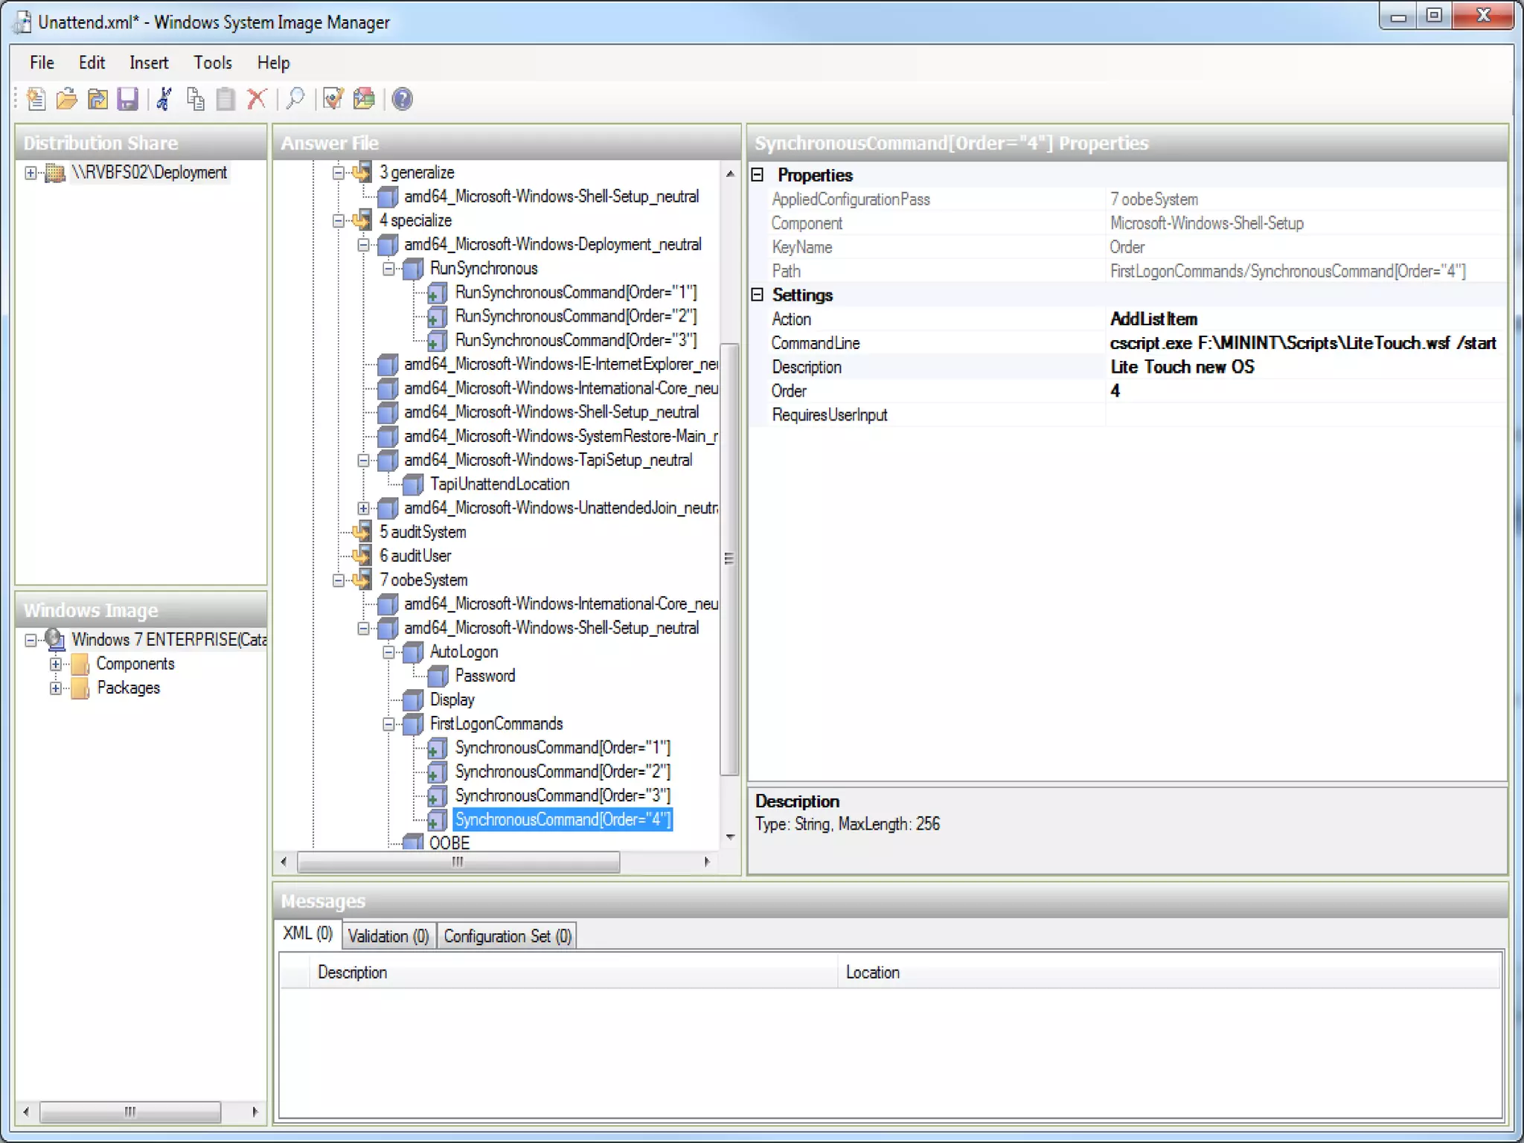Select amd64_Microsoft-Windows-IE-InternetExplorer component
The width and height of the screenshot is (1524, 1143).
[x=561, y=364]
